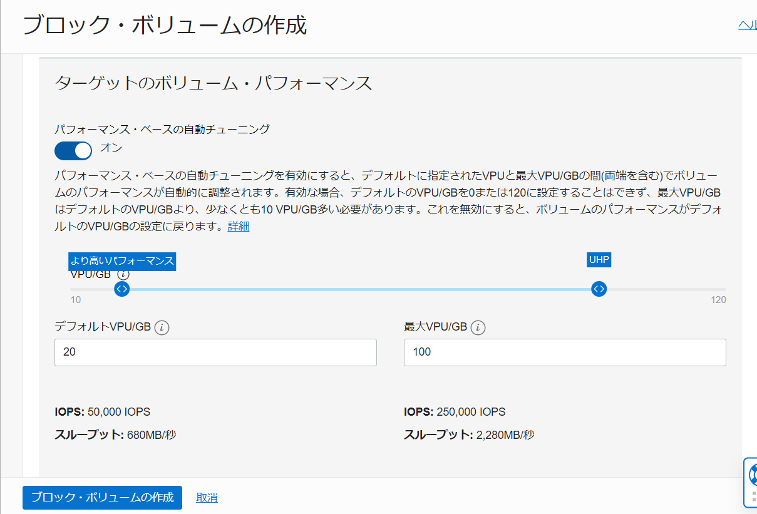
Task: Click the lifebuoy support icon
Action: [752, 474]
